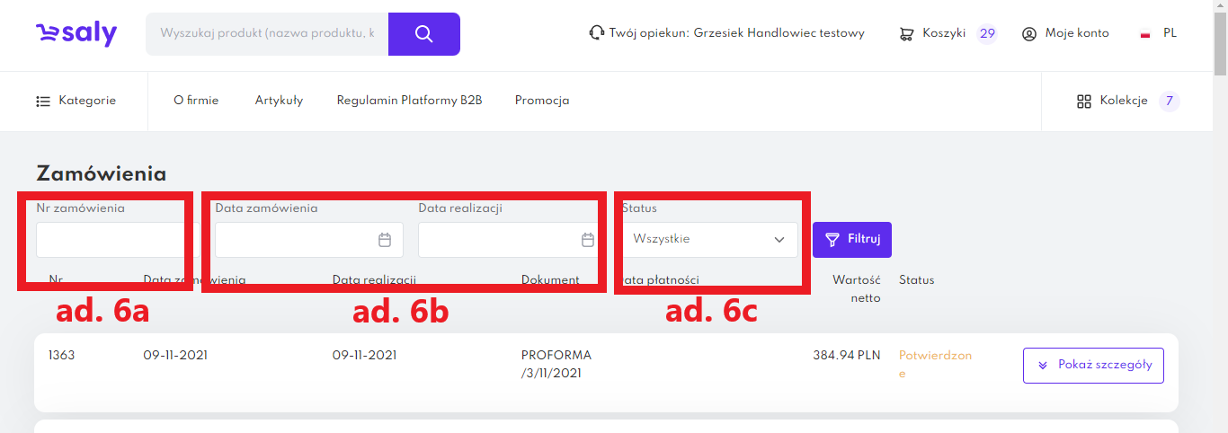
Task: Open the Promocja menu item
Action: [x=542, y=101]
